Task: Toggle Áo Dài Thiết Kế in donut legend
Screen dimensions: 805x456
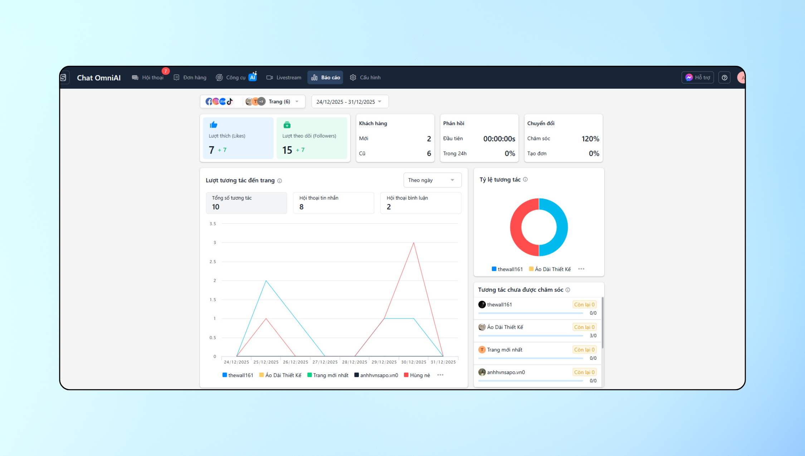Action: click(550, 269)
